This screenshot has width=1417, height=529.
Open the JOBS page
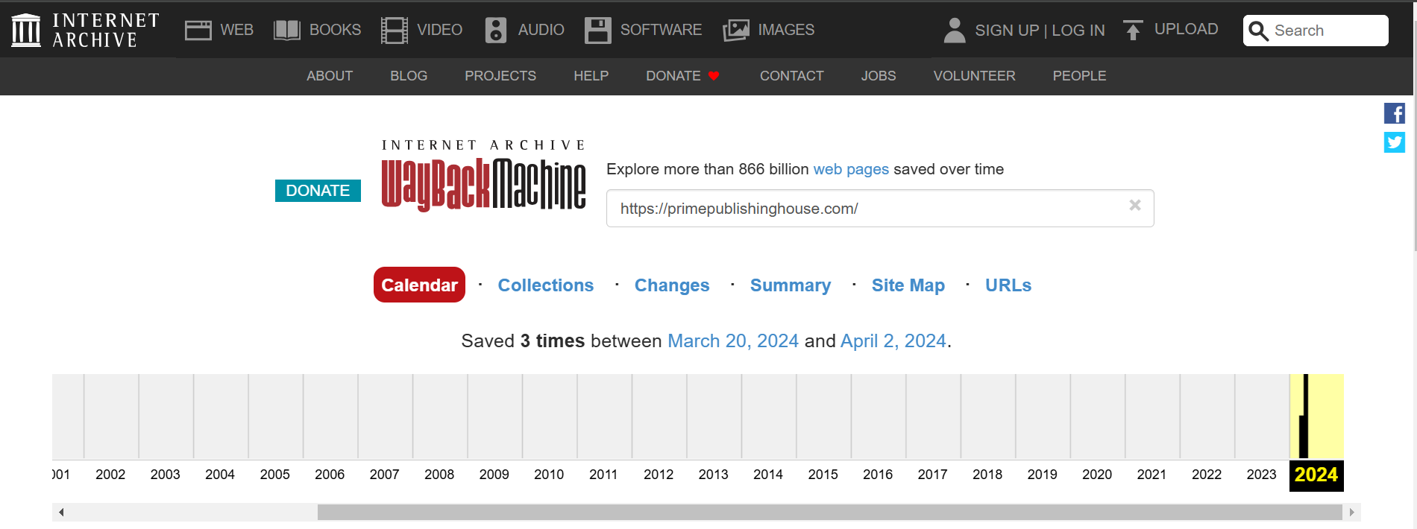879,76
